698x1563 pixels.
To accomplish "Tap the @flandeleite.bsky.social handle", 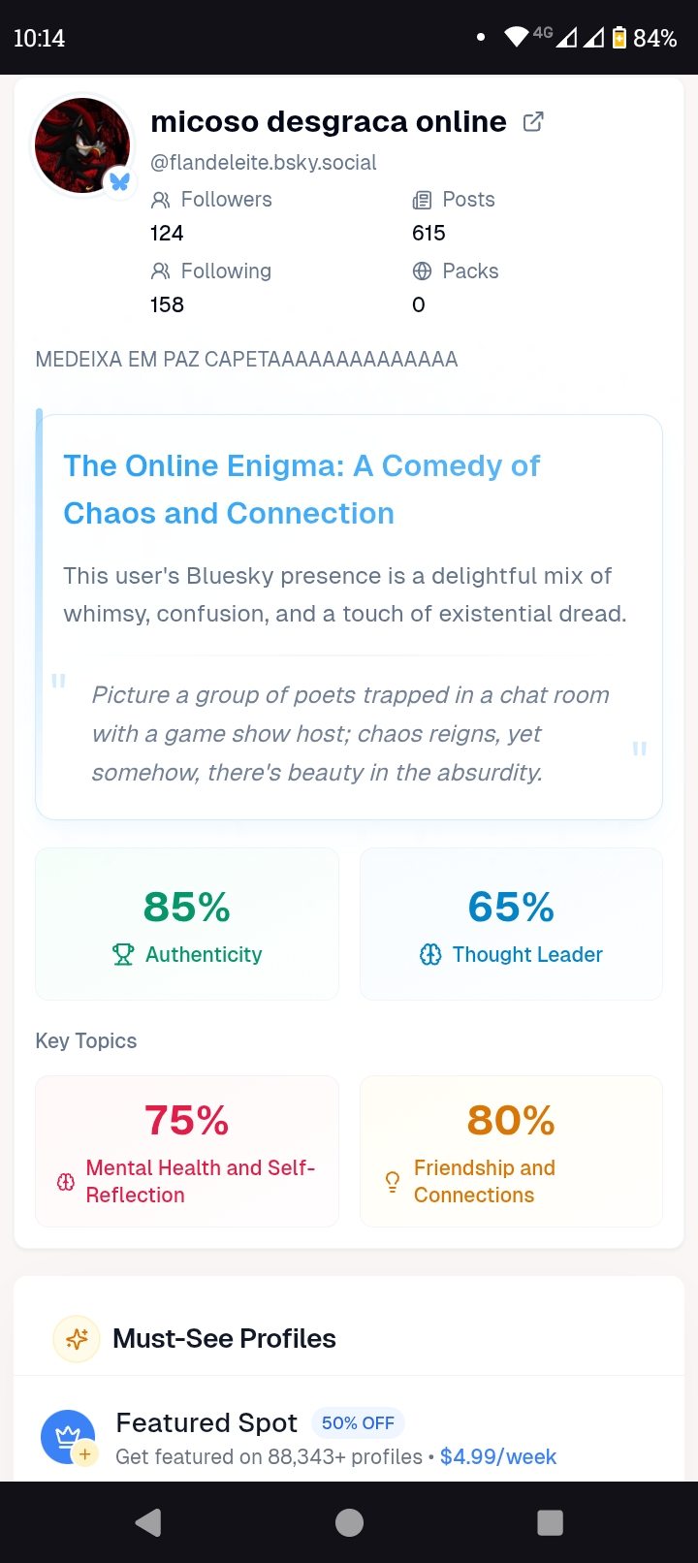I will (264, 163).
